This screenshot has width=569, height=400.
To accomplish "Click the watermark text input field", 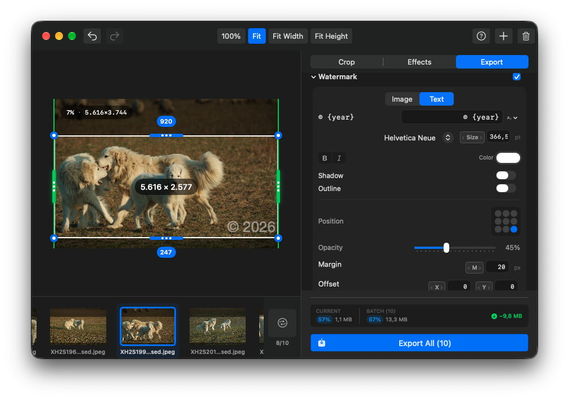I will point(452,117).
